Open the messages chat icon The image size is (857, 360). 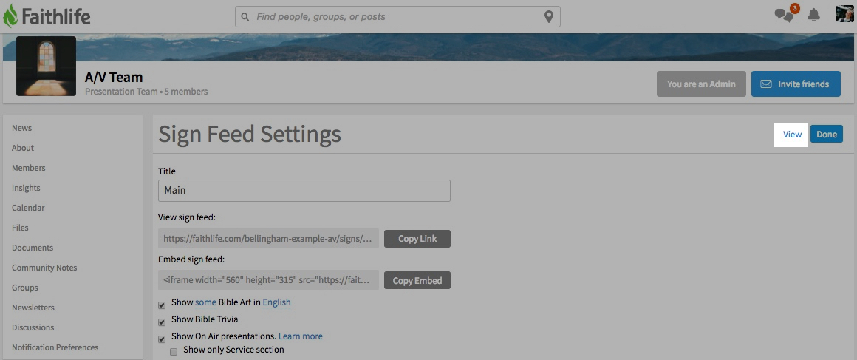[784, 16]
